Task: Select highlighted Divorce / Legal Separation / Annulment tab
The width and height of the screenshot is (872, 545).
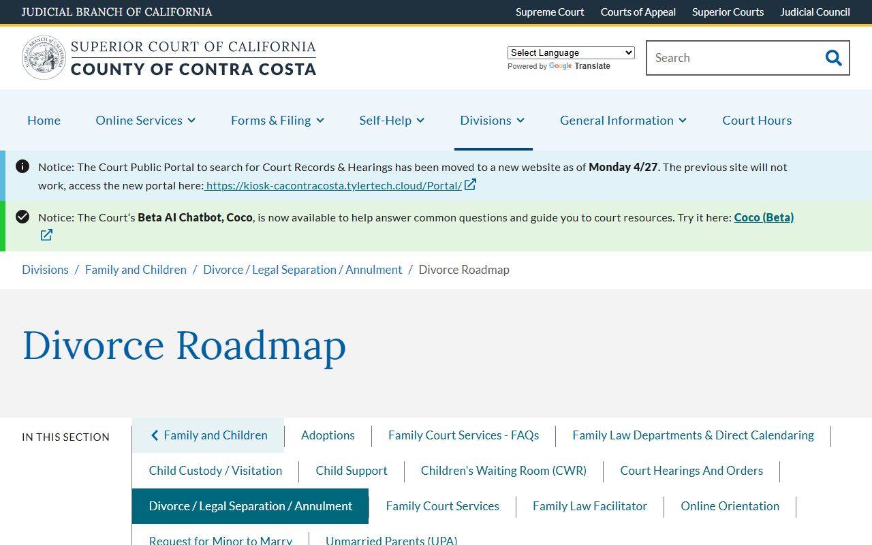Action: click(x=250, y=506)
